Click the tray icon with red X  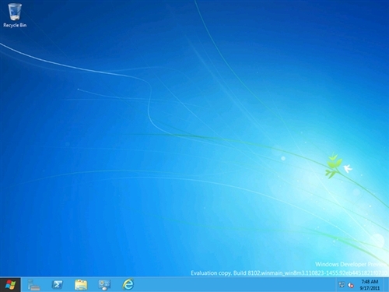click(351, 285)
